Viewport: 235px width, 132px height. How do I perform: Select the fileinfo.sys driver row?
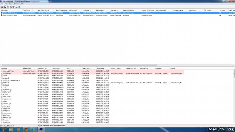[x=92, y=122]
